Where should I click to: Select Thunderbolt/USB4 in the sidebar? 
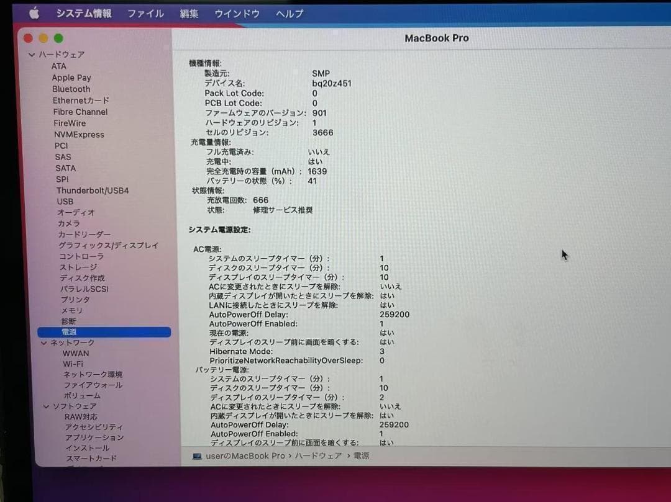(x=93, y=190)
